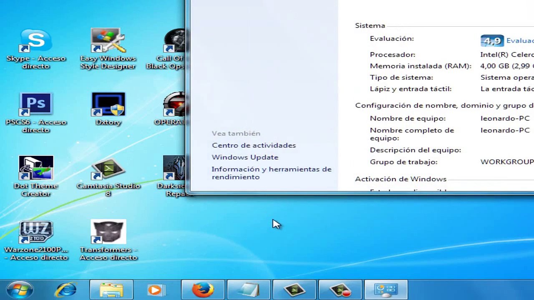Click the 'Grupo de trabajo:' label
Screen dimensions: 534x300
tap(403, 162)
